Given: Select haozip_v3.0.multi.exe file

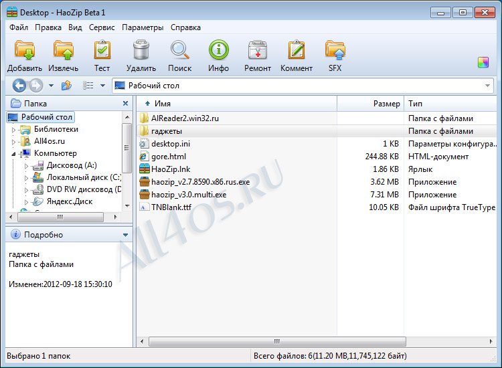Looking at the screenshot, I should (x=189, y=195).
